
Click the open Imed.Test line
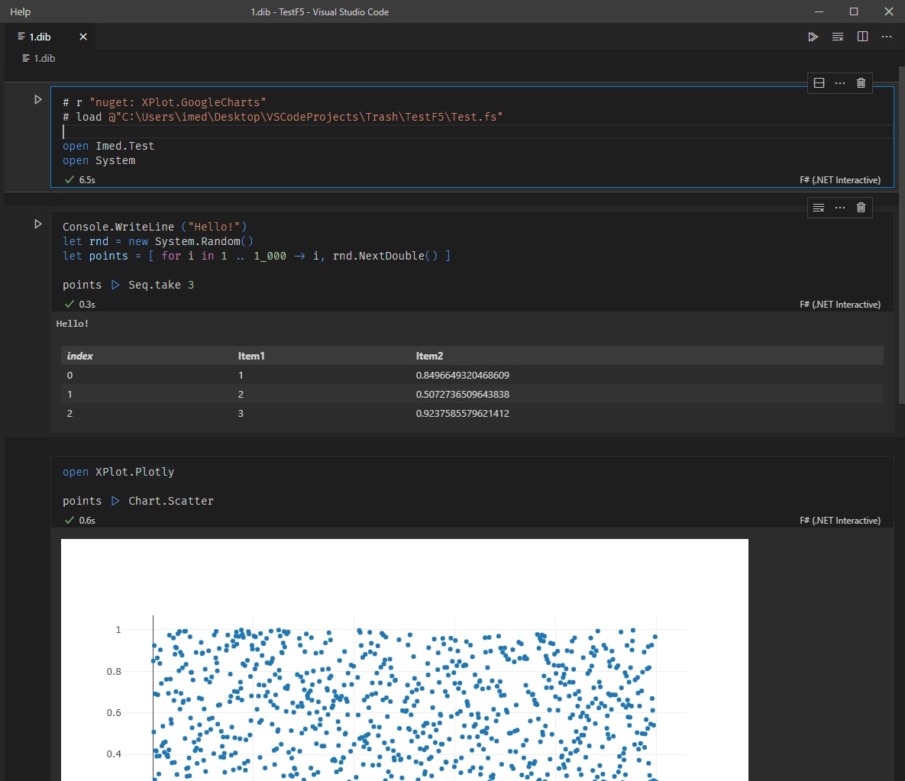108,146
